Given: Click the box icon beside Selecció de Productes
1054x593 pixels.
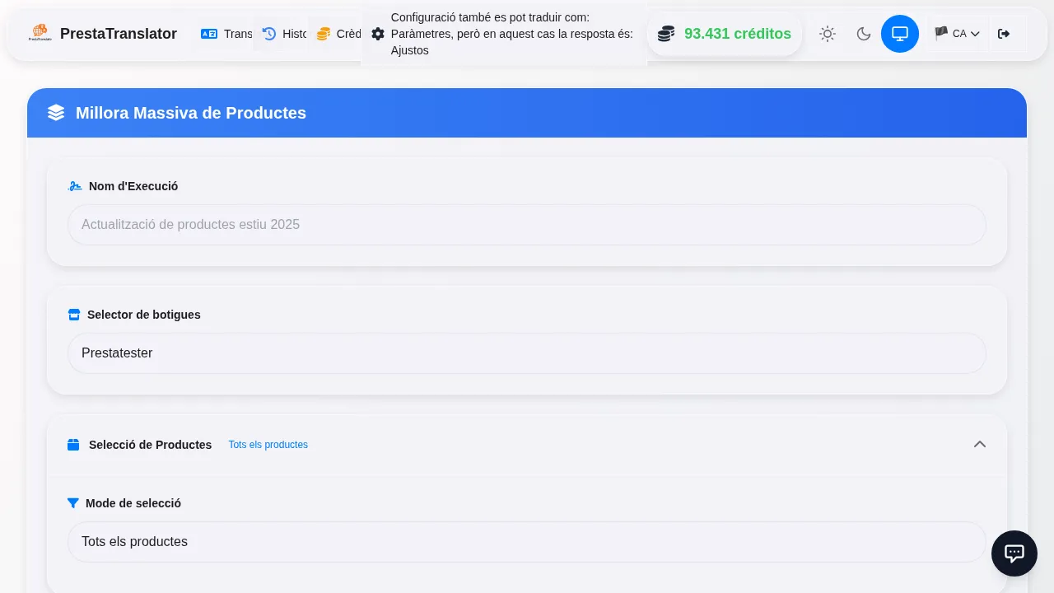Looking at the screenshot, I should click(x=73, y=445).
